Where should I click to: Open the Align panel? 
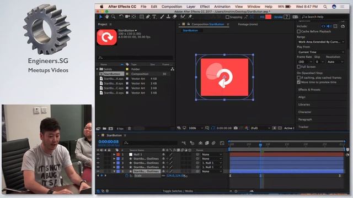coord(302,97)
